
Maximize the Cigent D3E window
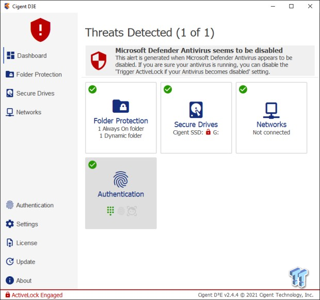(x=292, y=6)
